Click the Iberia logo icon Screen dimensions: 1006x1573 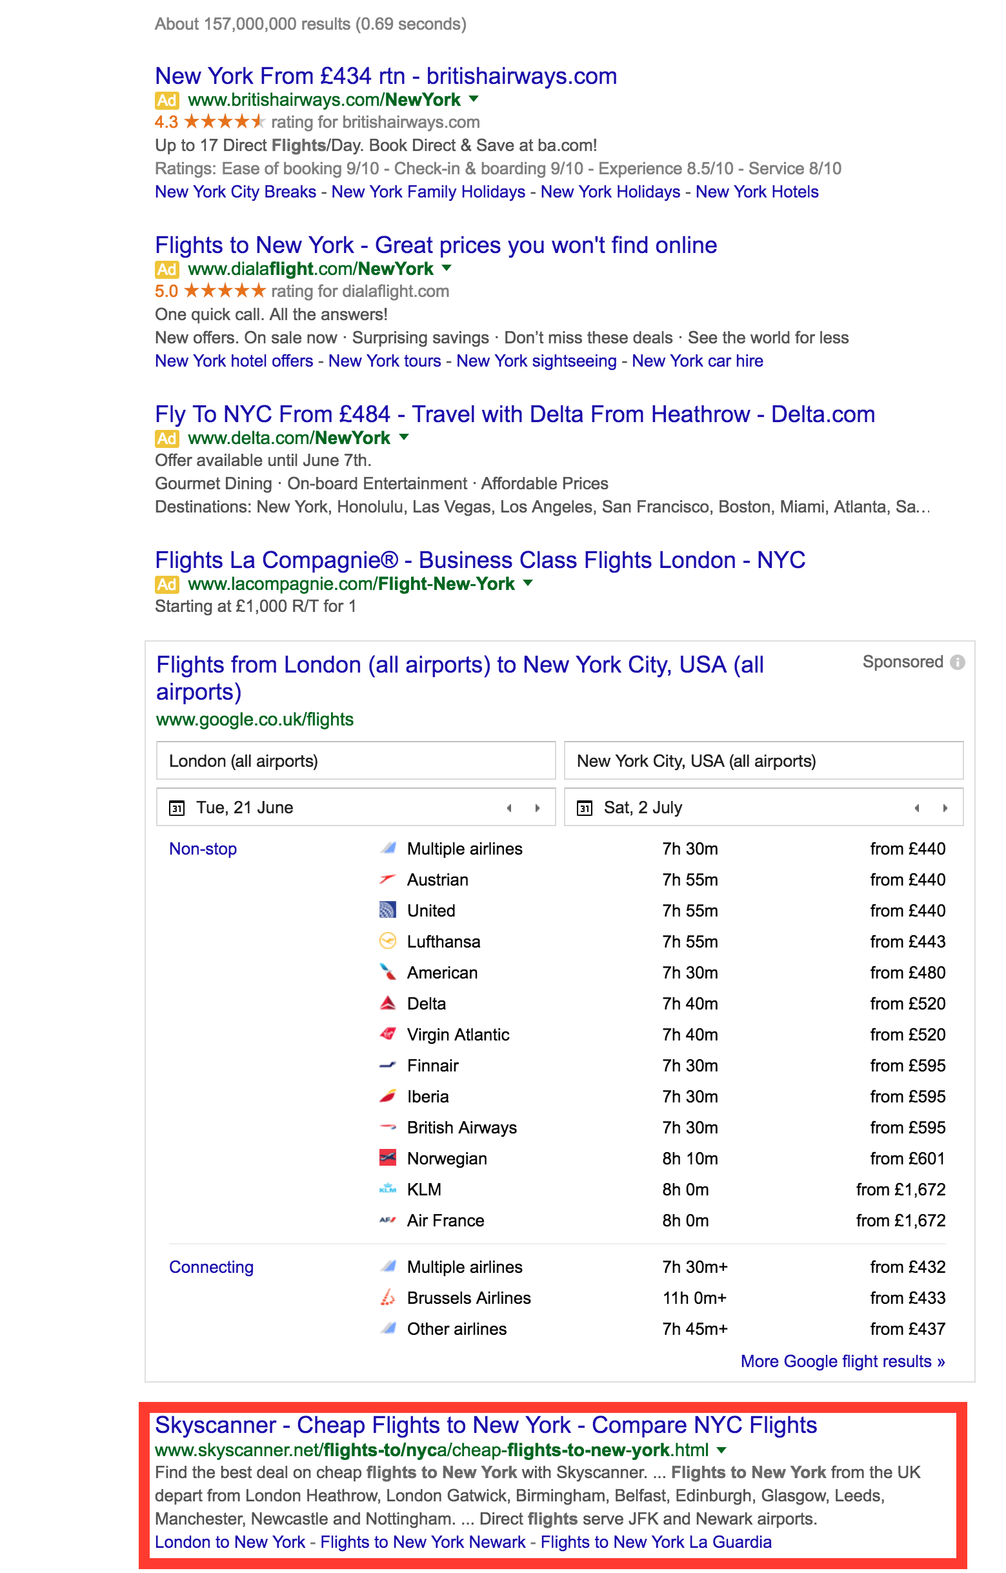click(x=388, y=1096)
